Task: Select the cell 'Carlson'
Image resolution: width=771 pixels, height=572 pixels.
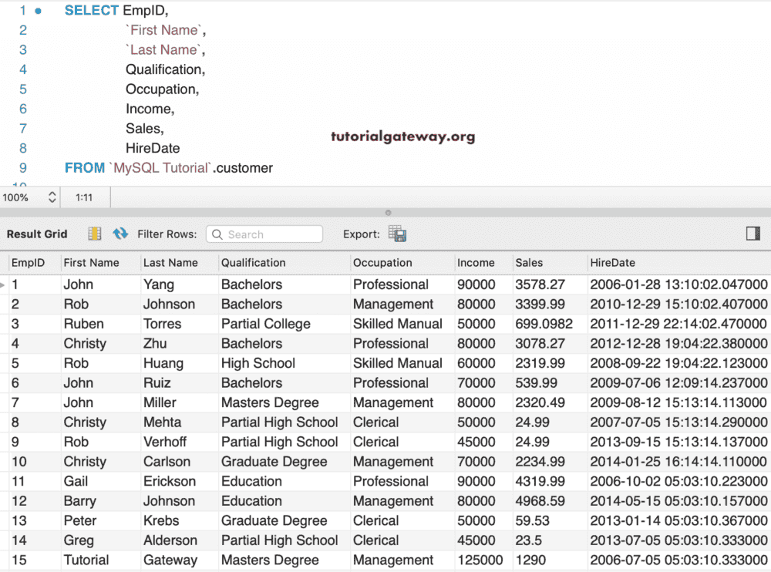Action: [167, 461]
